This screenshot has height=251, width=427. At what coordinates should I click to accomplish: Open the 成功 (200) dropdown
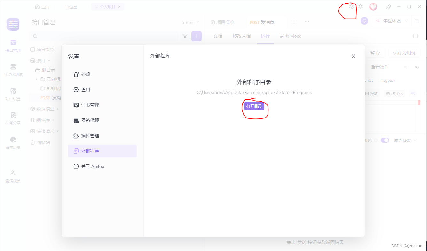coord(405,140)
